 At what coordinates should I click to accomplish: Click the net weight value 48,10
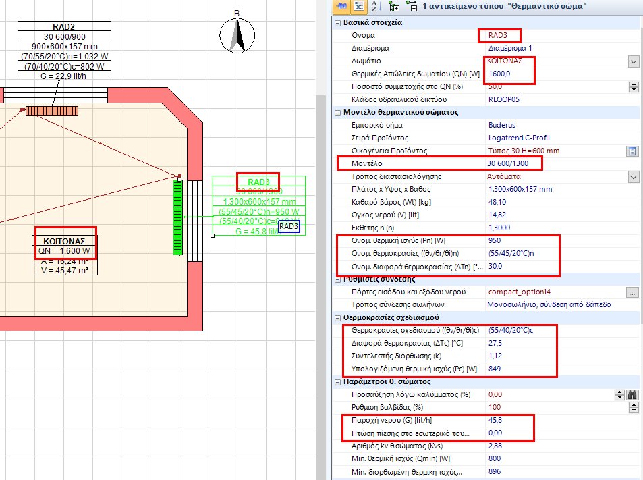[497, 202]
